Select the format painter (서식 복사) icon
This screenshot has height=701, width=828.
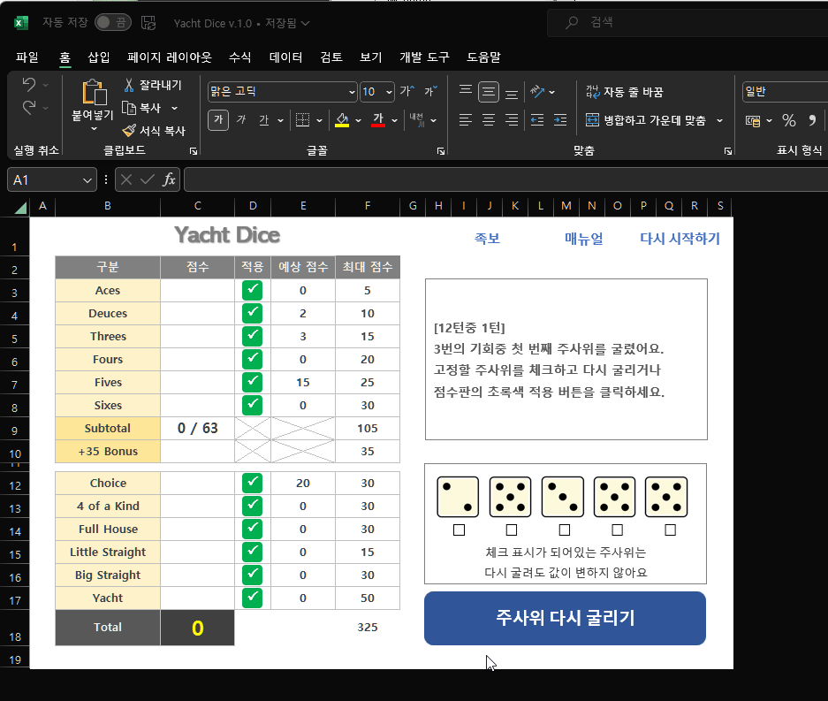pyautogui.click(x=128, y=131)
